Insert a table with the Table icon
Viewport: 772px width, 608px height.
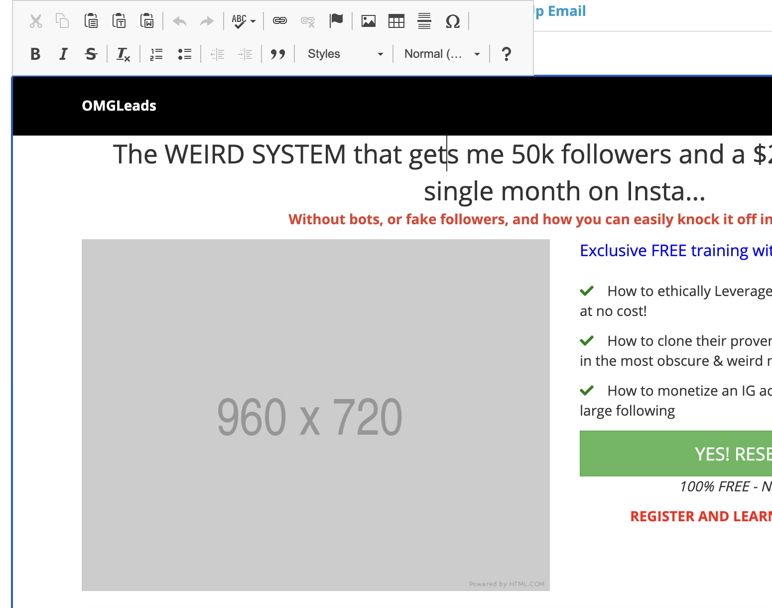coord(396,21)
